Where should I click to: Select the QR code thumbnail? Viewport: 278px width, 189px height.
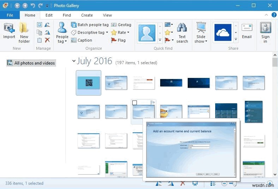point(89,83)
